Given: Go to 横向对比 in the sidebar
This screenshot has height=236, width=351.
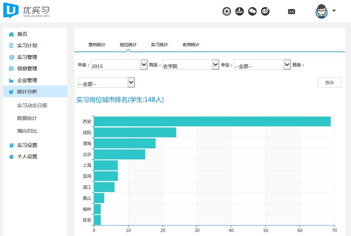Looking at the screenshot, I should pos(27,131).
